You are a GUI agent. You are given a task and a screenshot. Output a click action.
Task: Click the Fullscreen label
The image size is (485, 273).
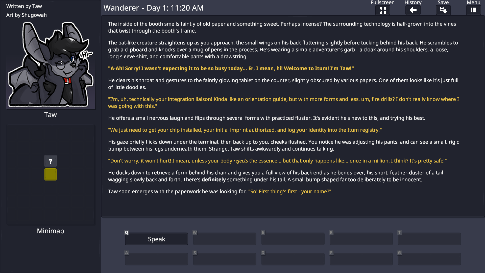pos(382,3)
